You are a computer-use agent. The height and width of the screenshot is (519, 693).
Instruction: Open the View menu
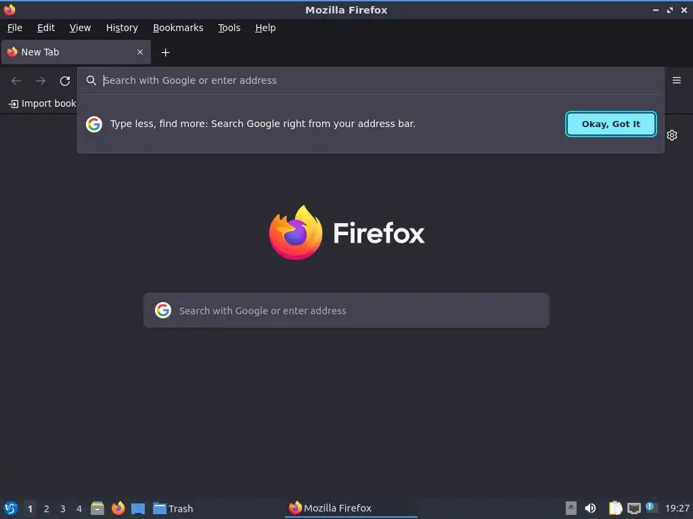click(80, 28)
